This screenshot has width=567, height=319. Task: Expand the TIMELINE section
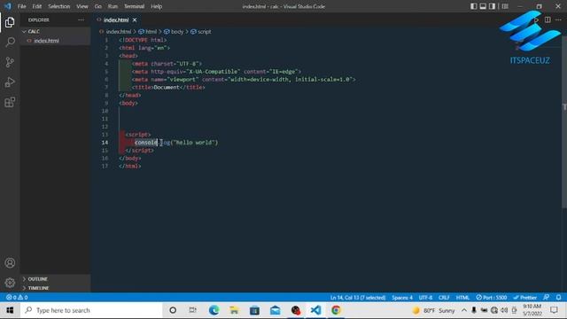tap(55, 288)
